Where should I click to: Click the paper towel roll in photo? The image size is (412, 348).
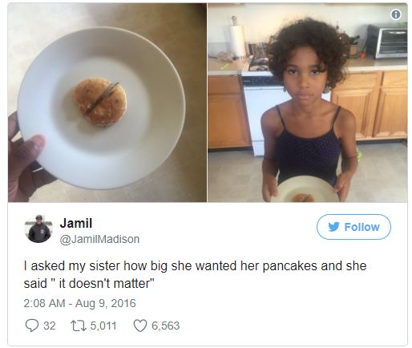point(237,41)
